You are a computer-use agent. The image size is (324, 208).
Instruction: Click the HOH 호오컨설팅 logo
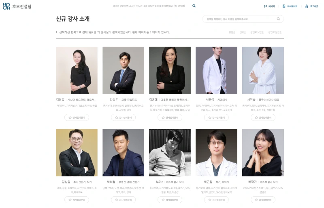coord(17,6)
